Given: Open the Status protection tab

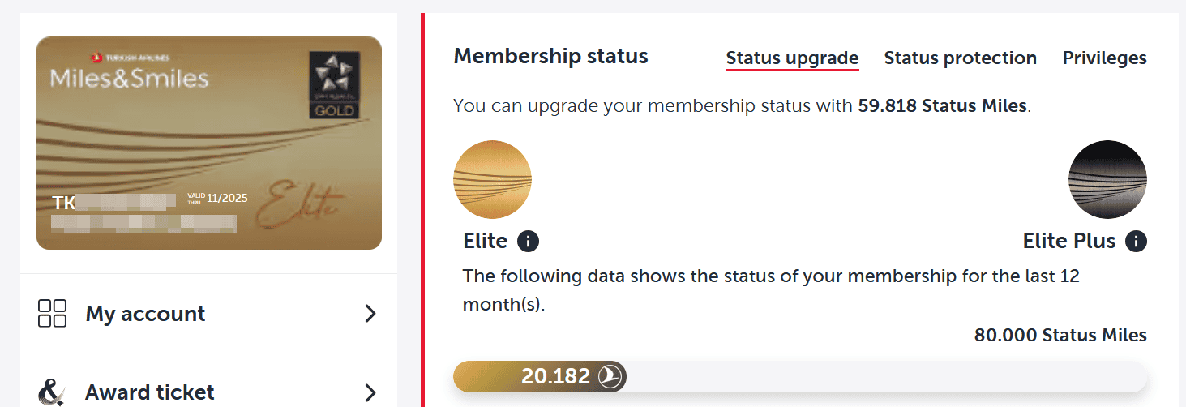Looking at the screenshot, I should click(x=960, y=58).
